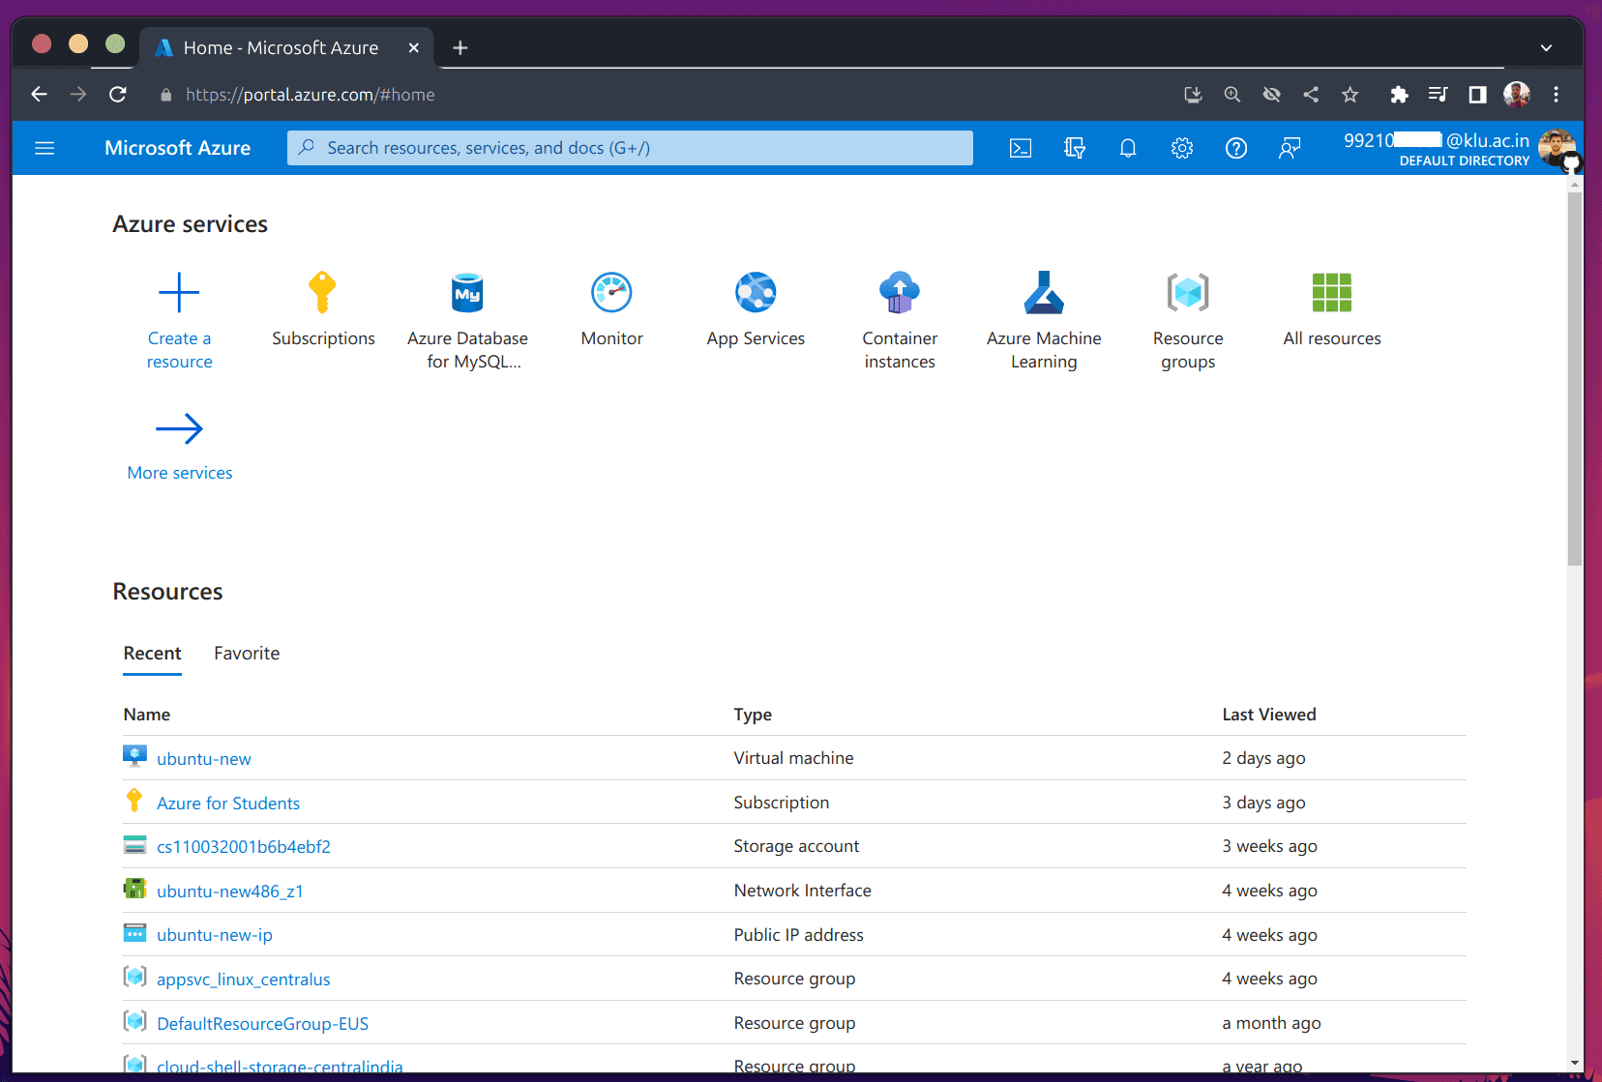Click the storage account icon beside cs110032001b6b4ebf2
Screen dimensions: 1602x1082
pyautogui.click(x=134, y=845)
